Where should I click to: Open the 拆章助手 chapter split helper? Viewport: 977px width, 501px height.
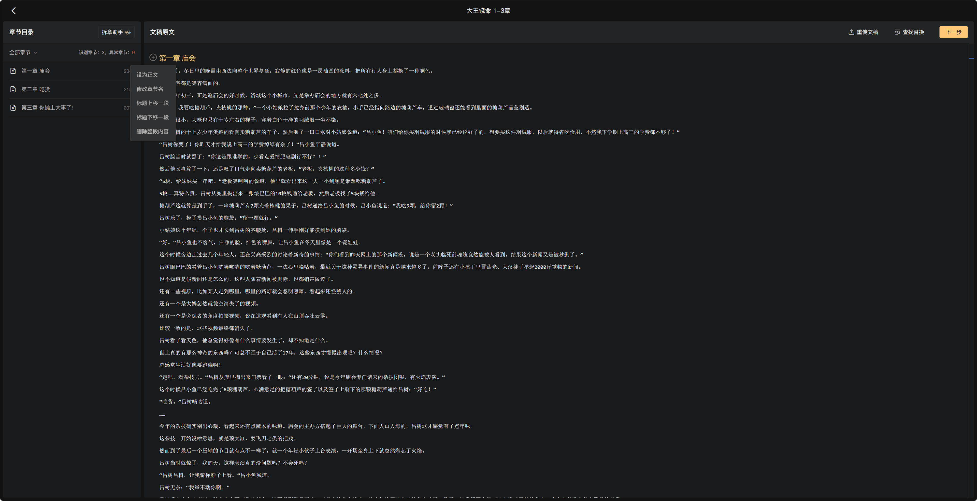(x=116, y=32)
